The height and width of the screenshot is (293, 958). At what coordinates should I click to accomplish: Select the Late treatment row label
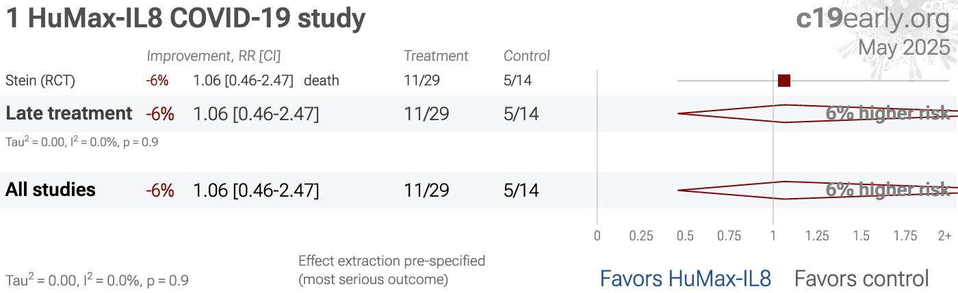pyautogui.click(x=69, y=113)
